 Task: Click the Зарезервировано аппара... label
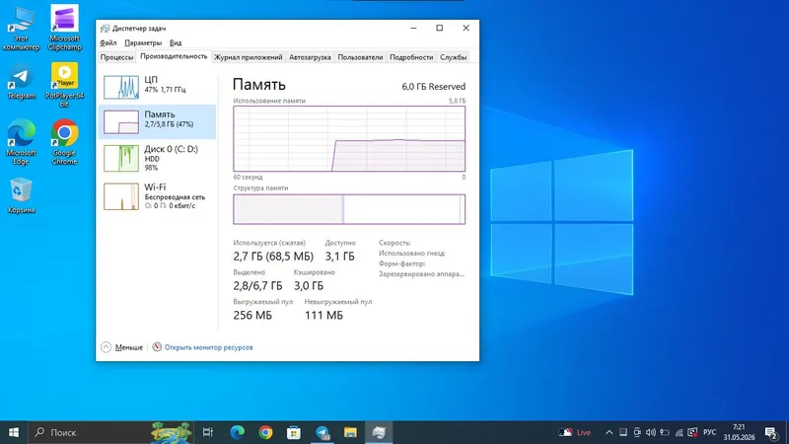(422, 274)
